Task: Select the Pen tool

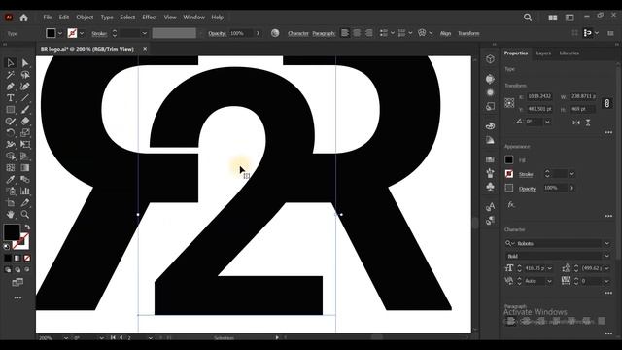Action: pos(11,87)
